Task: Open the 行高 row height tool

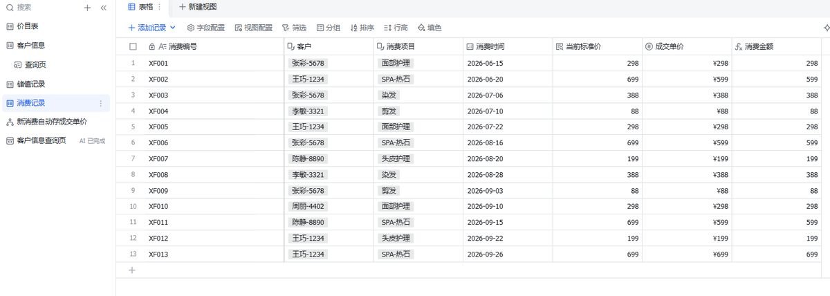Action: tap(396, 28)
